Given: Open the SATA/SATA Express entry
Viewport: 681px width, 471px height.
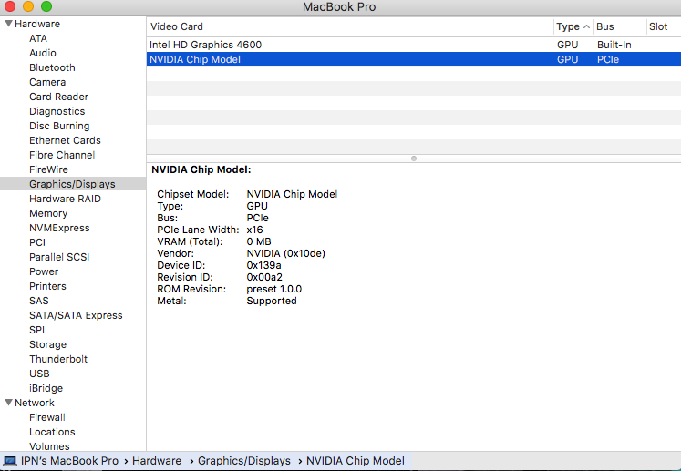Looking at the screenshot, I should point(76,315).
